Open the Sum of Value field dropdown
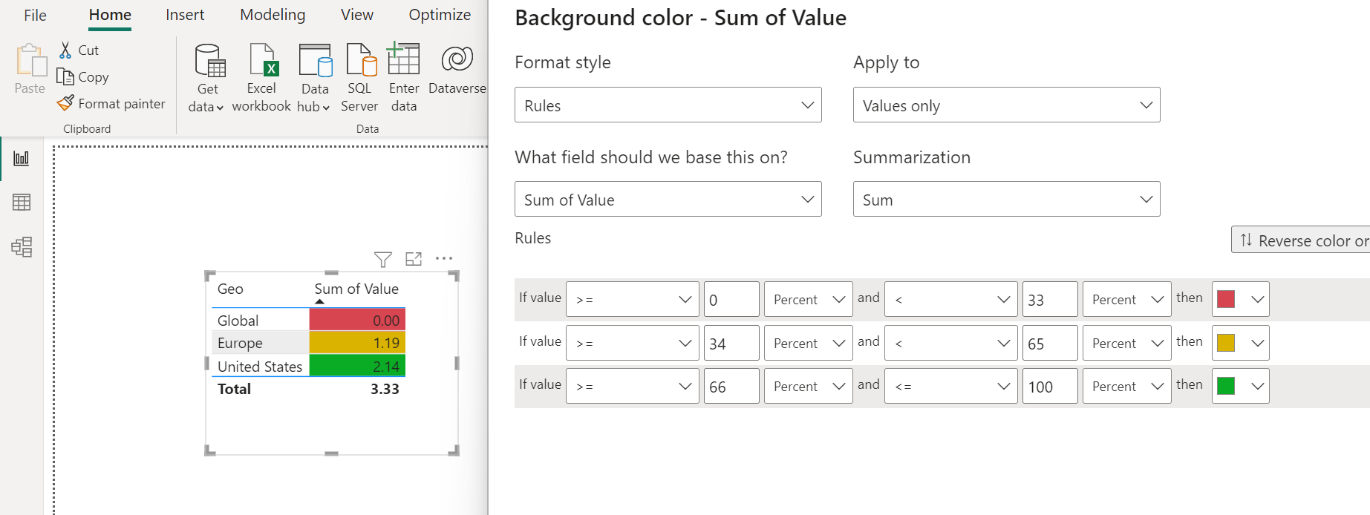 point(668,199)
